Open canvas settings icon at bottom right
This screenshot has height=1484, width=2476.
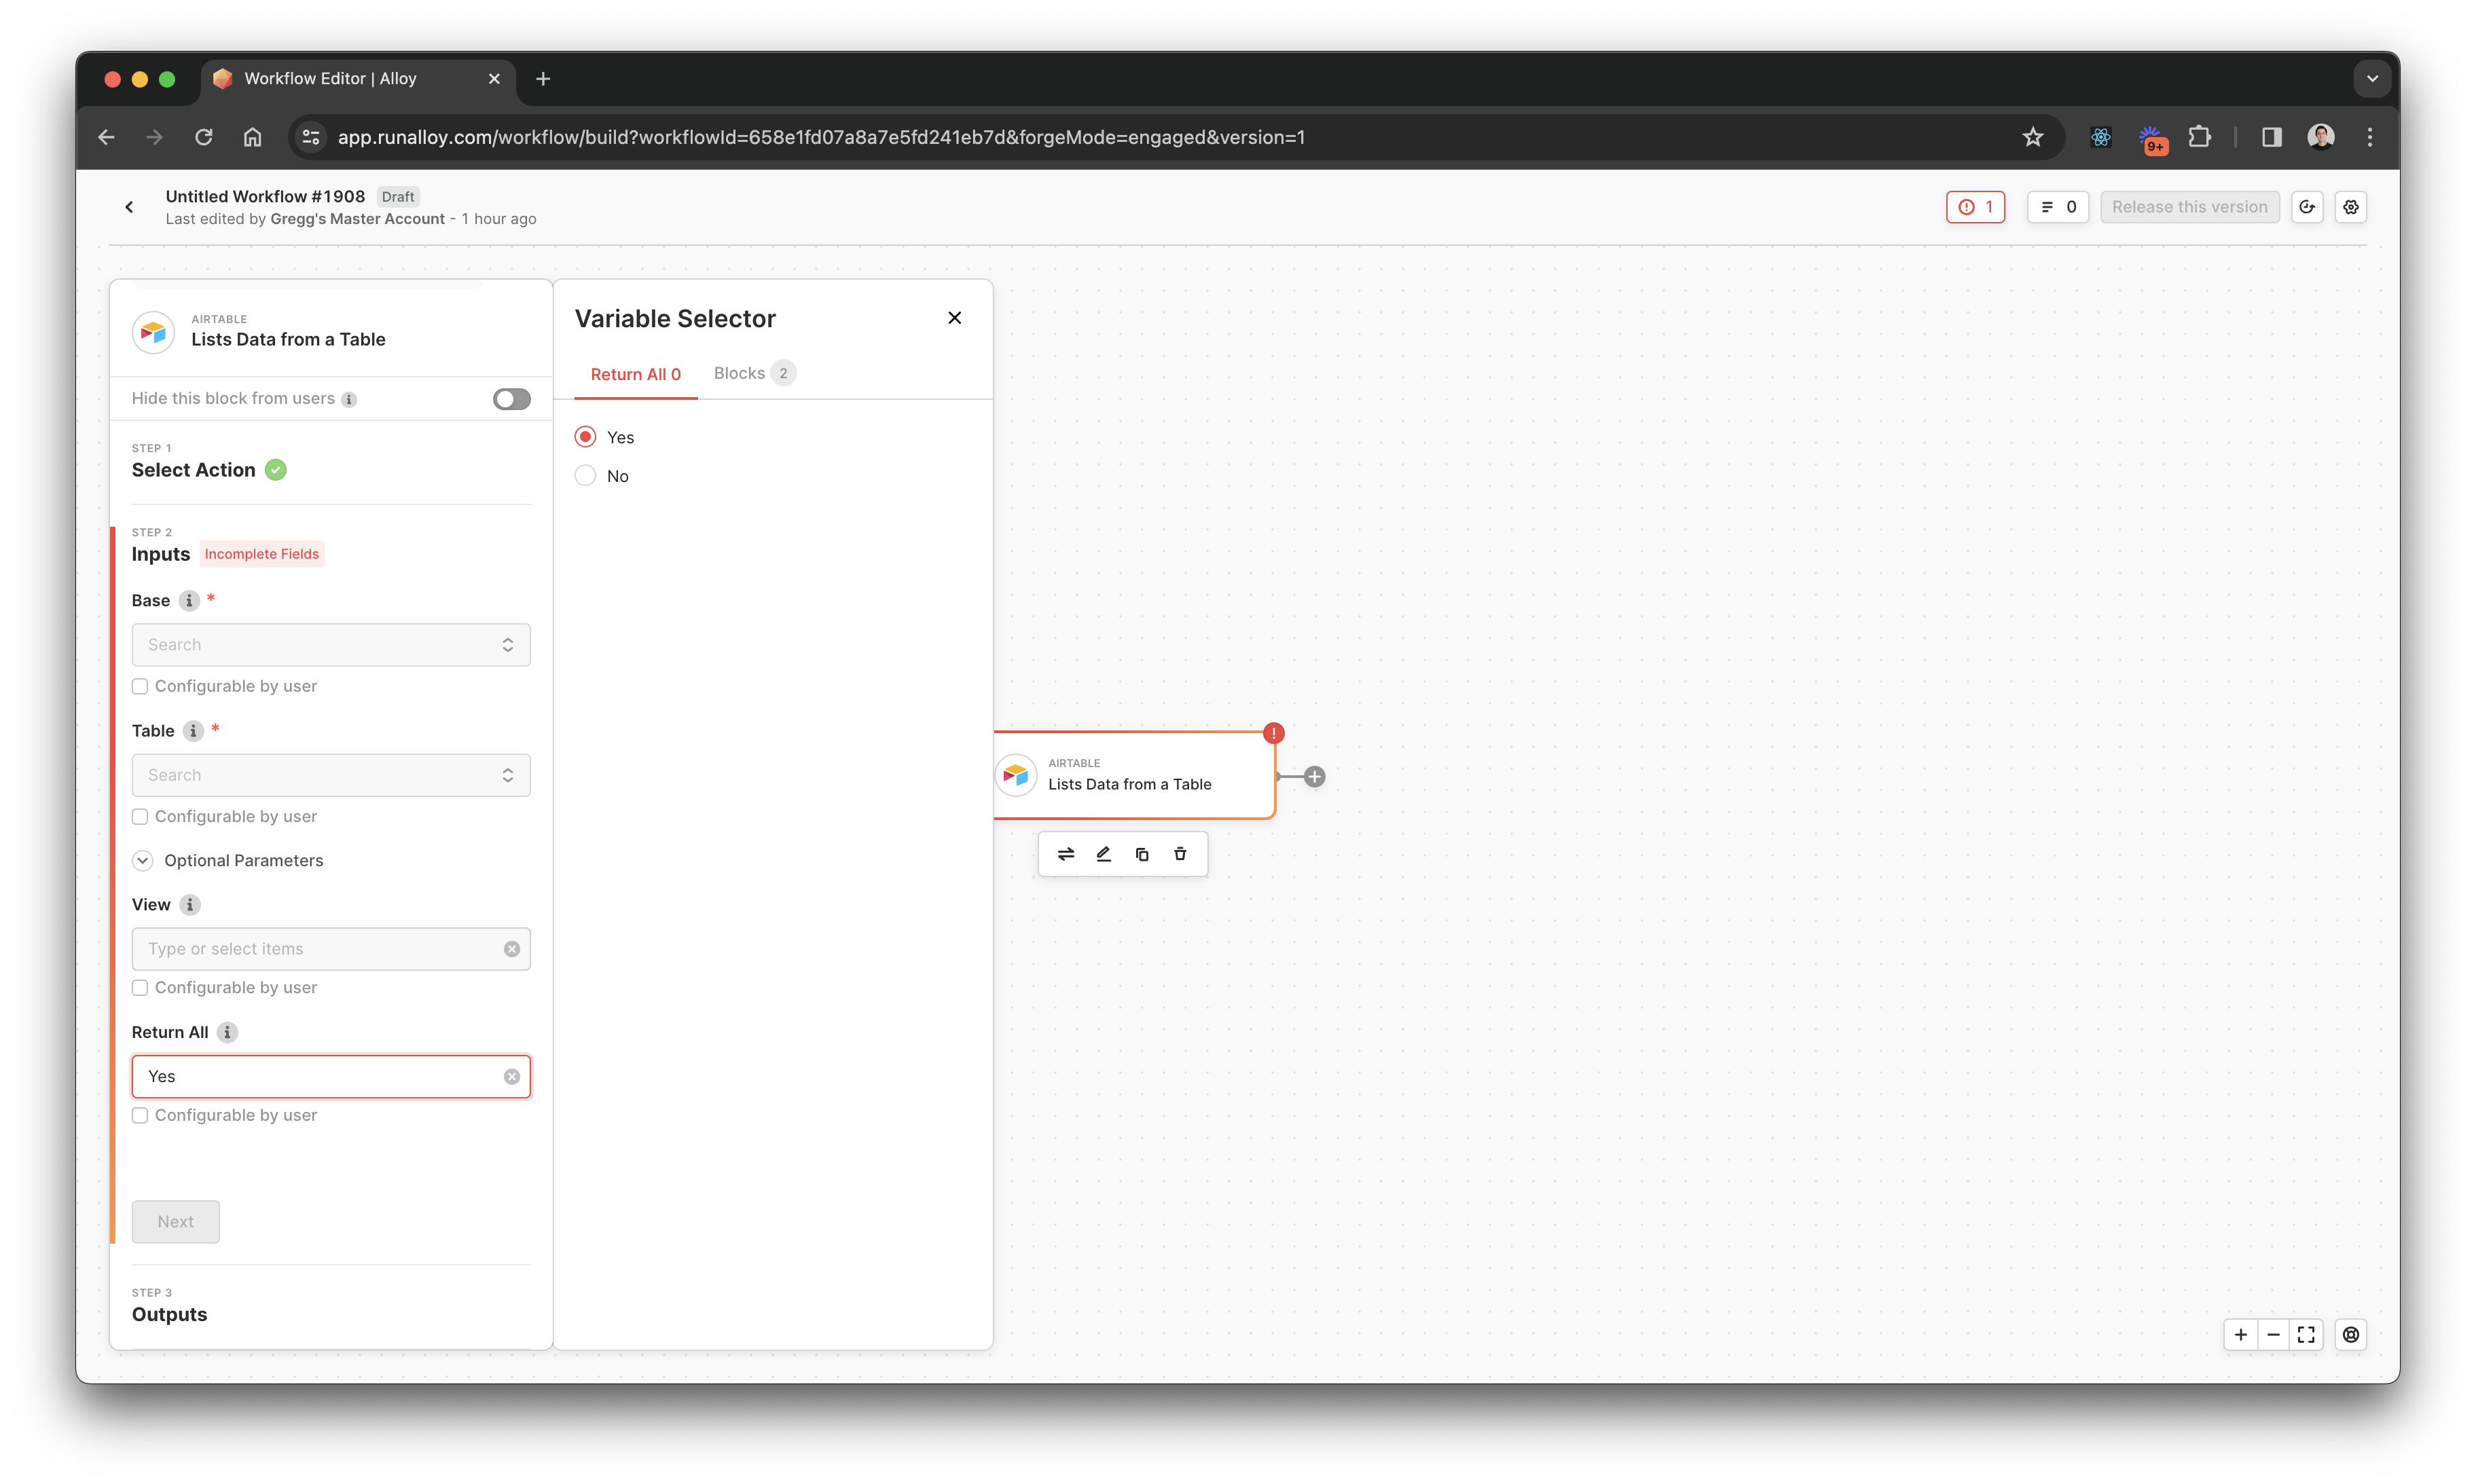(x=2351, y=1335)
